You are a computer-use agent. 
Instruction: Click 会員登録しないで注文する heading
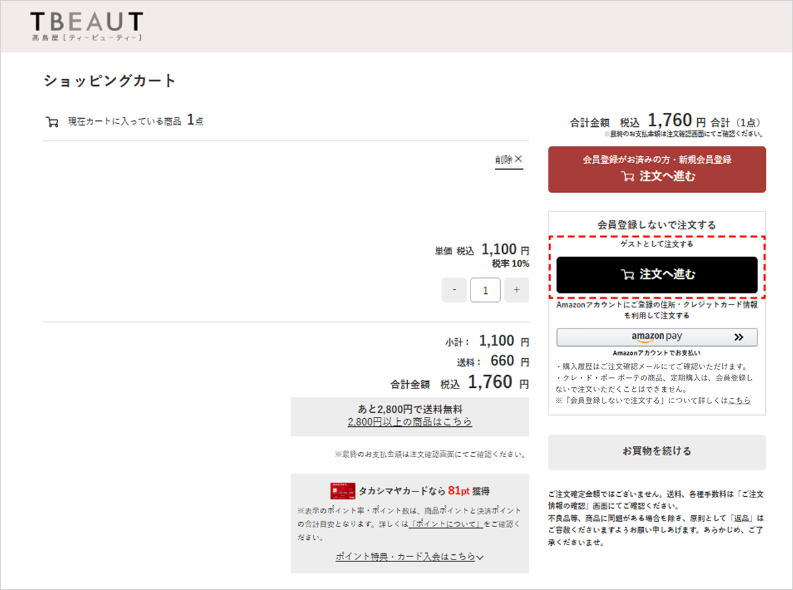point(657,225)
